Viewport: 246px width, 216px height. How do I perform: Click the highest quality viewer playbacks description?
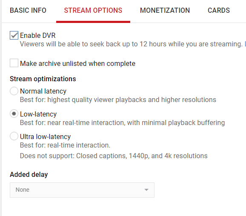pyautogui.click(x=118, y=100)
